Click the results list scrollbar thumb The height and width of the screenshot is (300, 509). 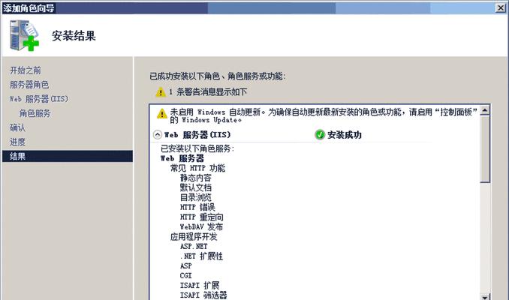[485, 148]
